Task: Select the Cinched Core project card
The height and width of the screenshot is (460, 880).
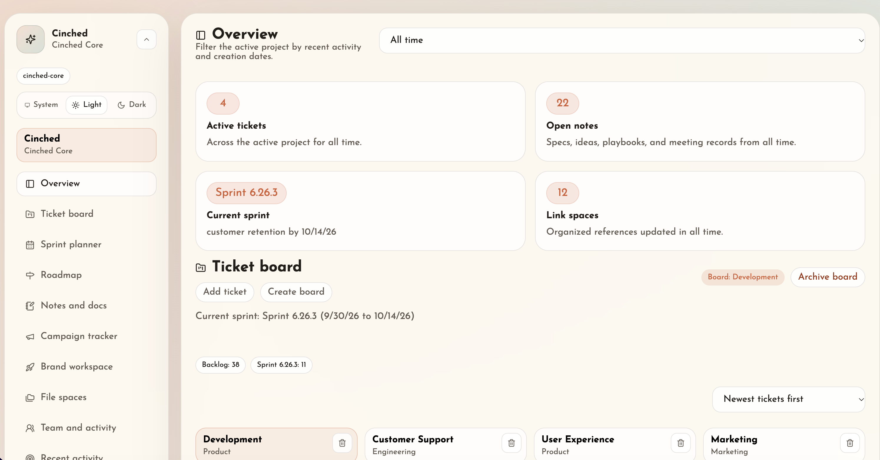Action: point(87,145)
